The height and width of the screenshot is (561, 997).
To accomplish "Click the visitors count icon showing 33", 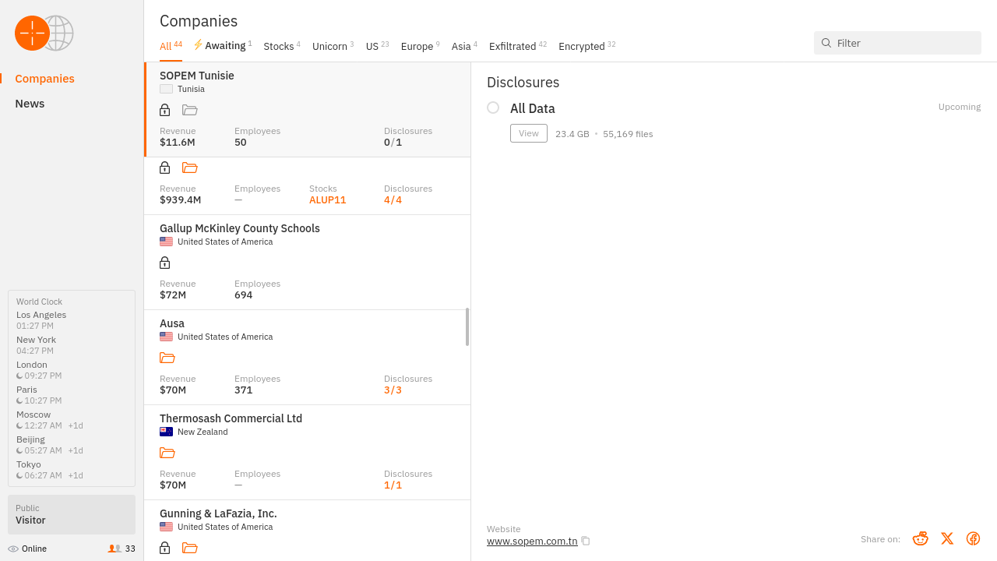I will 114,549.
